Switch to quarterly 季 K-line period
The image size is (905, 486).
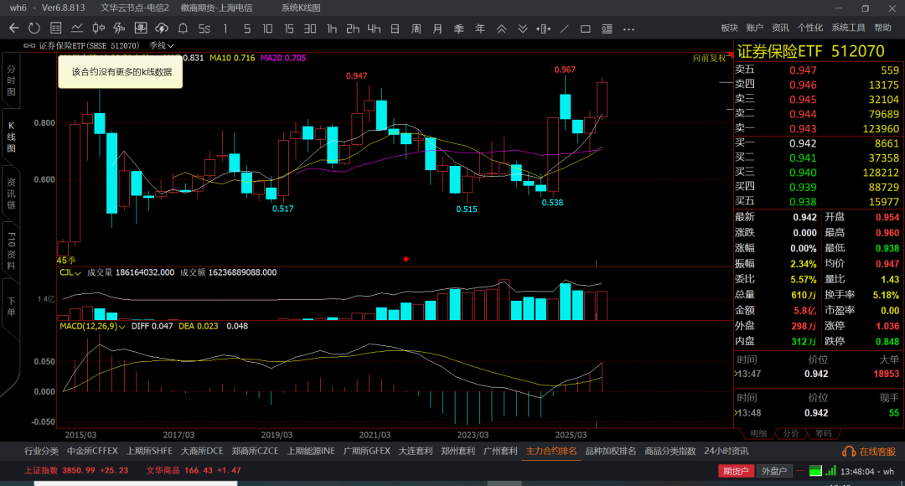(x=459, y=28)
